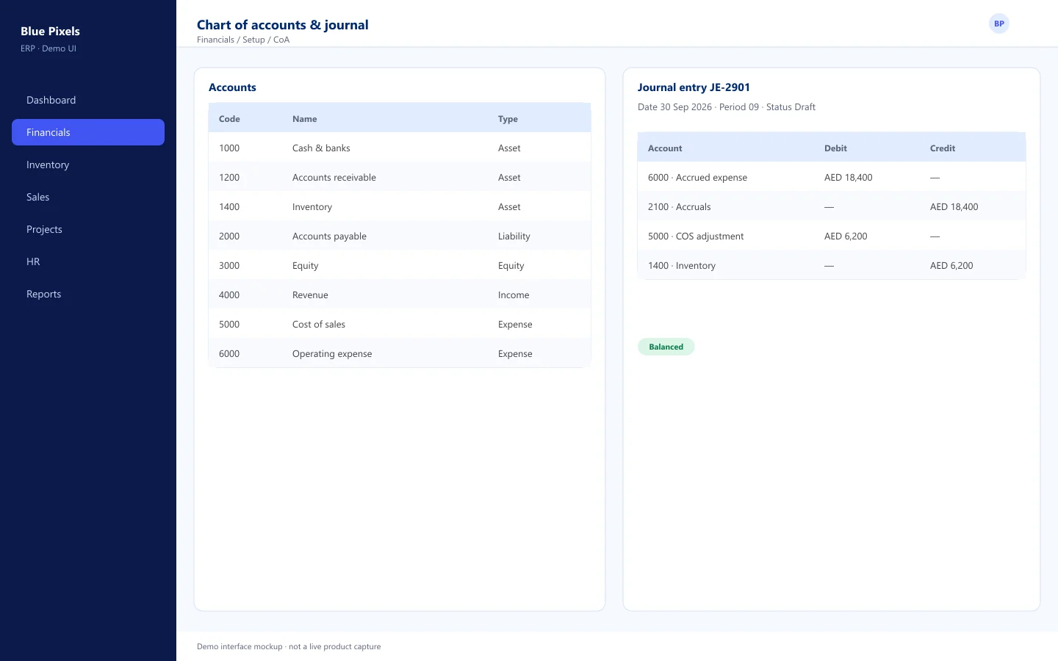Click account code 1400 in Accounts table

[229, 206]
